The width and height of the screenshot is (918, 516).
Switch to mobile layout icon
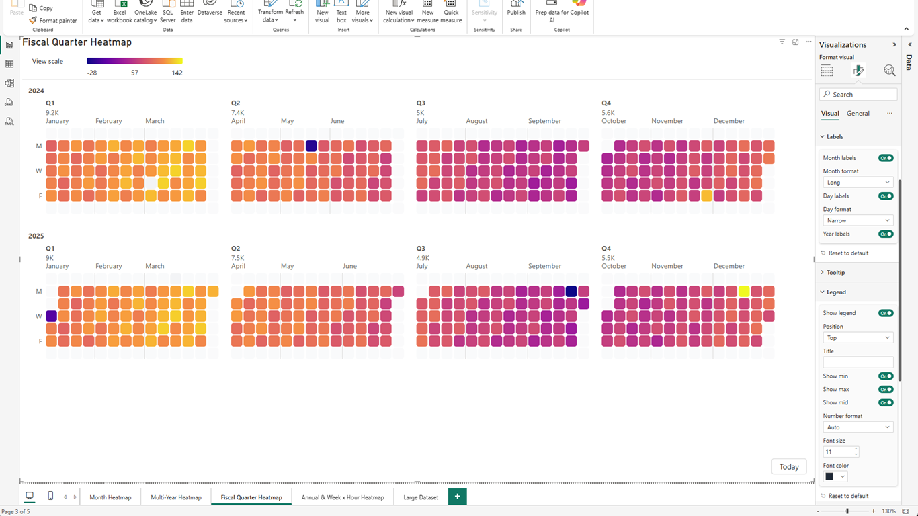click(x=50, y=496)
